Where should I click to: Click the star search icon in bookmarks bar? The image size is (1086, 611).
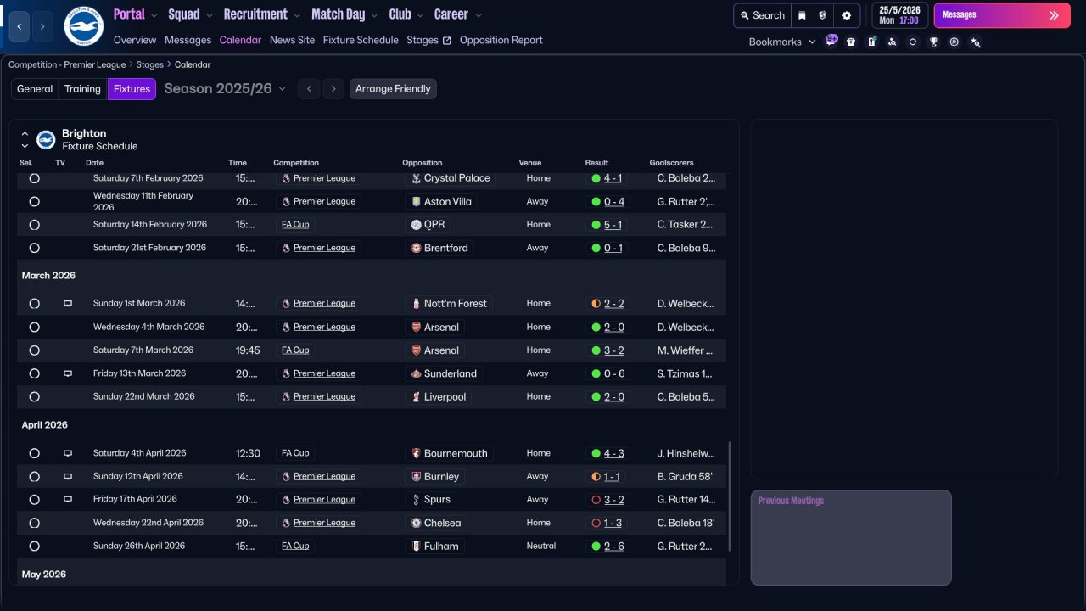point(975,42)
